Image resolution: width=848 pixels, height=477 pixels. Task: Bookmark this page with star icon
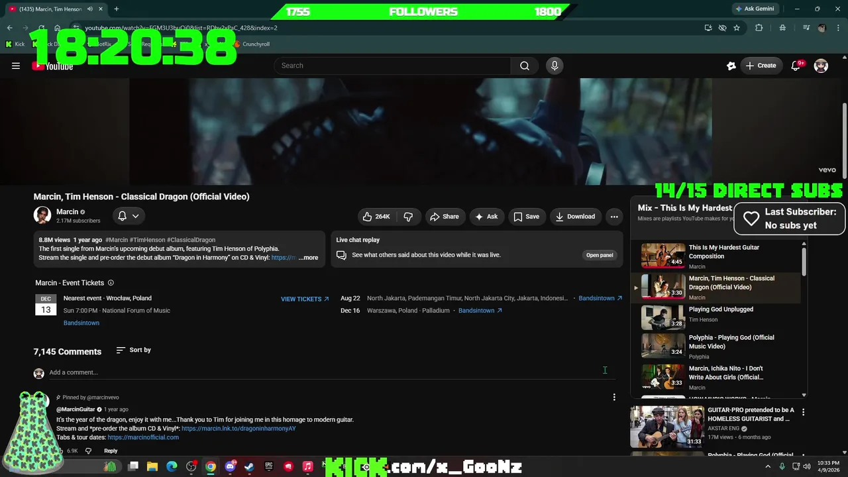click(736, 28)
